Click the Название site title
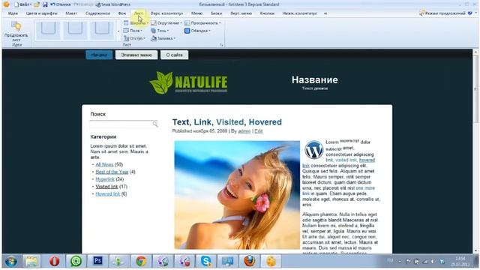The width and height of the screenshot is (480, 270). pyautogui.click(x=315, y=79)
